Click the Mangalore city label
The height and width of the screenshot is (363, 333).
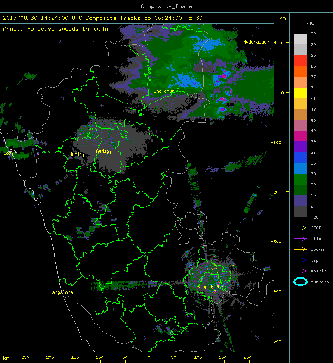coord(62,292)
